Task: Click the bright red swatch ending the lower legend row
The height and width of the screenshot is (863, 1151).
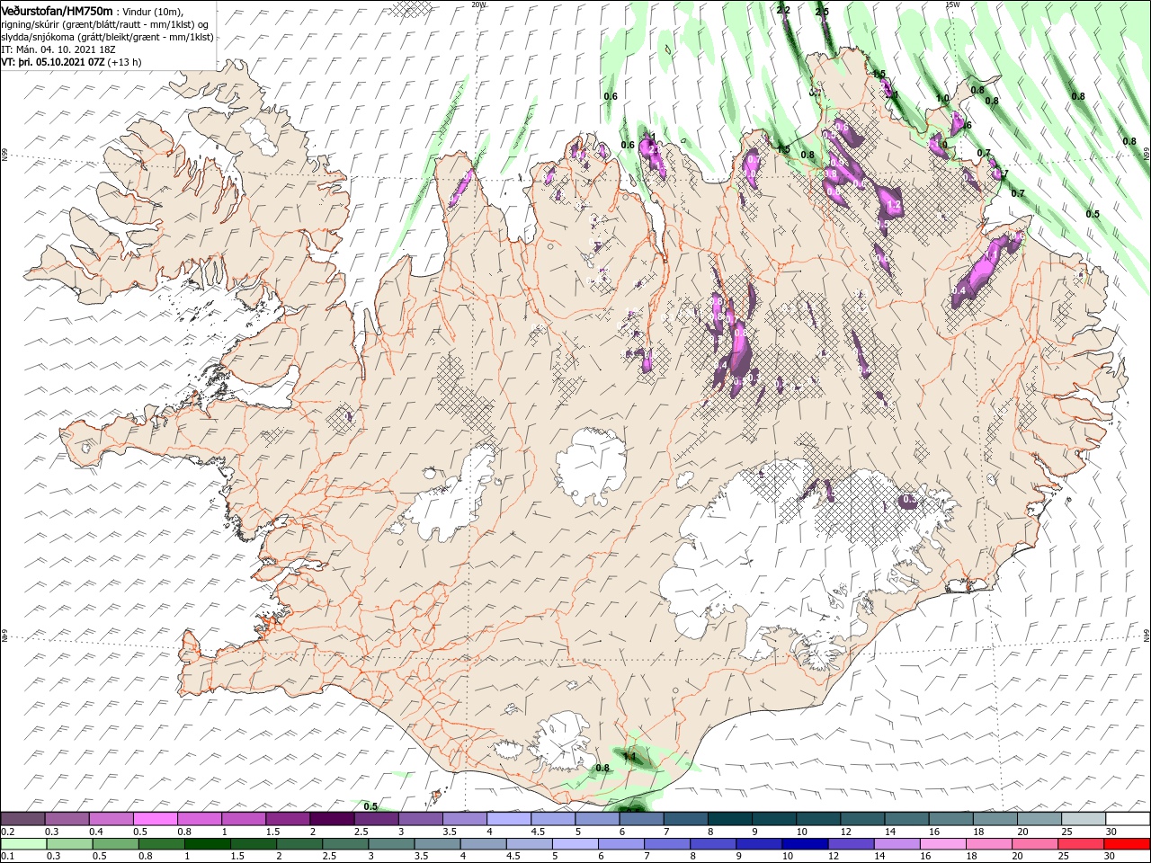Action: coord(1128,844)
